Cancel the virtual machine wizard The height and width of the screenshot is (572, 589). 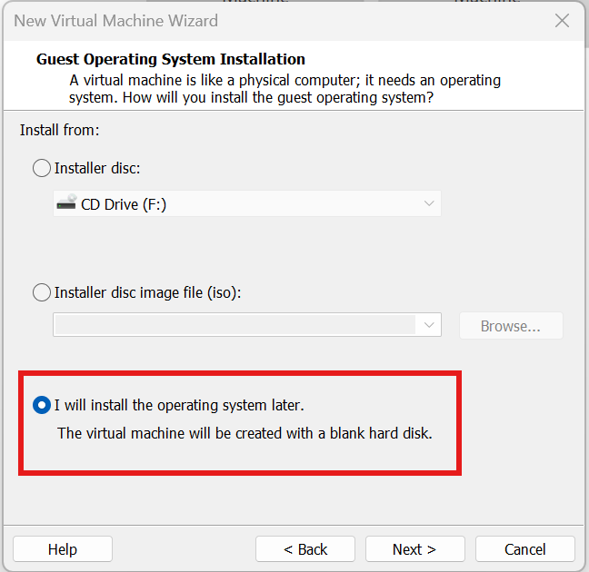[524, 549]
